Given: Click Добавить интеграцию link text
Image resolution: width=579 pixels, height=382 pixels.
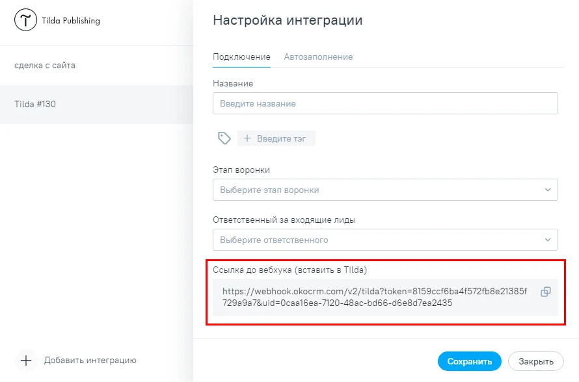Looking at the screenshot, I should pyautogui.click(x=90, y=361).
